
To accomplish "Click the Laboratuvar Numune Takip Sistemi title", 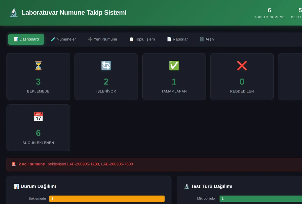I will (74, 13).
